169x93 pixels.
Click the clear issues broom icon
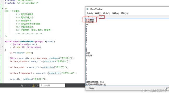22,86
